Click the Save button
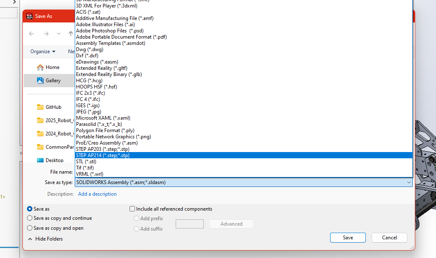This screenshot has height=258, width=436. [x=348, y=238]
